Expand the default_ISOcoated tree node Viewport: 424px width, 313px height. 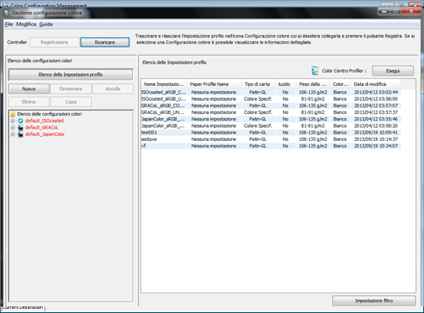point(12,120)
